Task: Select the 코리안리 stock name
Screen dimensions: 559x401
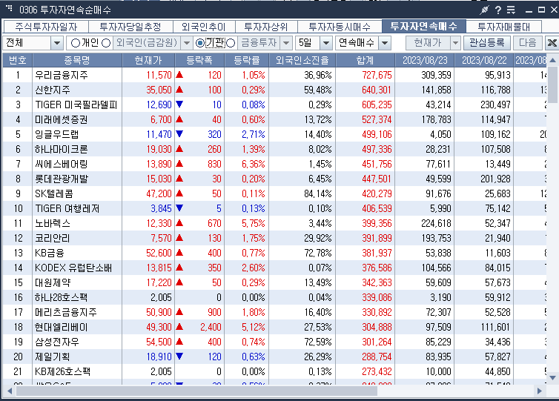Action: click(x=53, y=238)
